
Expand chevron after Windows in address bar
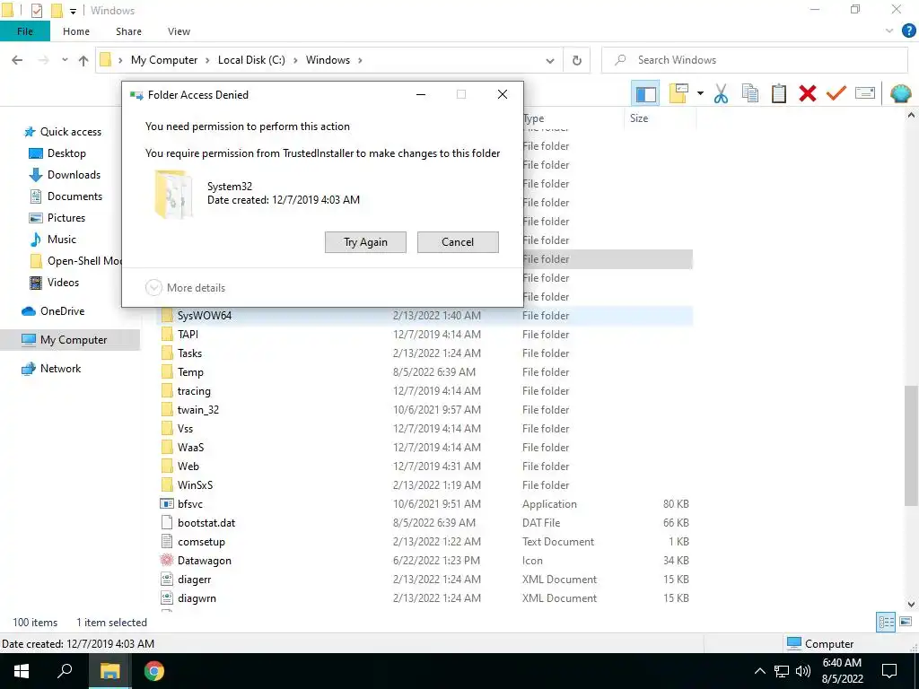(360, 60)
